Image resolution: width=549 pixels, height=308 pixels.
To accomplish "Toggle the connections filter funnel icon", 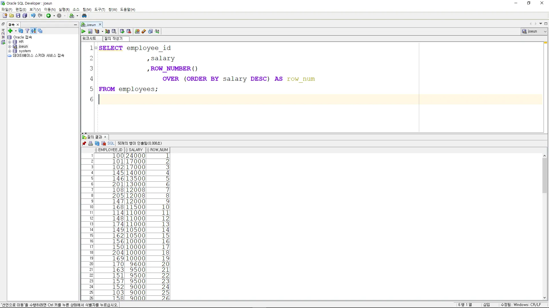I will coord(27,31).
